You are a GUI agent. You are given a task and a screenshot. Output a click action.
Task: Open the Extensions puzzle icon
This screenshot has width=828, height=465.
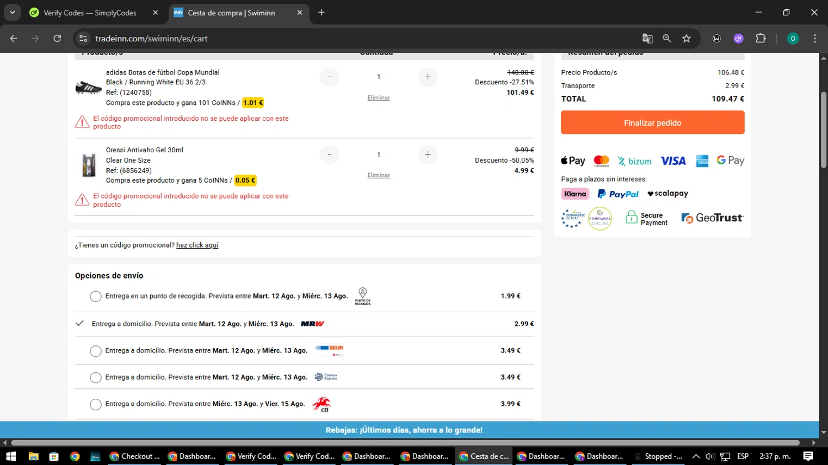point(761,39)
